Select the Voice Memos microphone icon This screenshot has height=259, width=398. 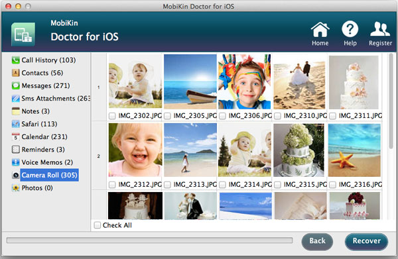tap(16, 162)
